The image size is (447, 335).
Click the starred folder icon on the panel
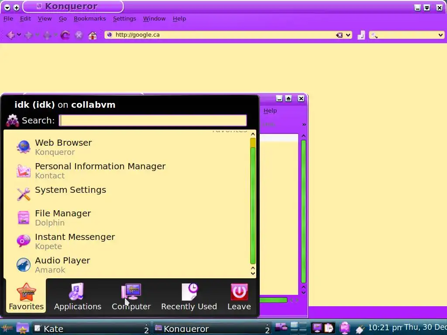pos(22,328)
